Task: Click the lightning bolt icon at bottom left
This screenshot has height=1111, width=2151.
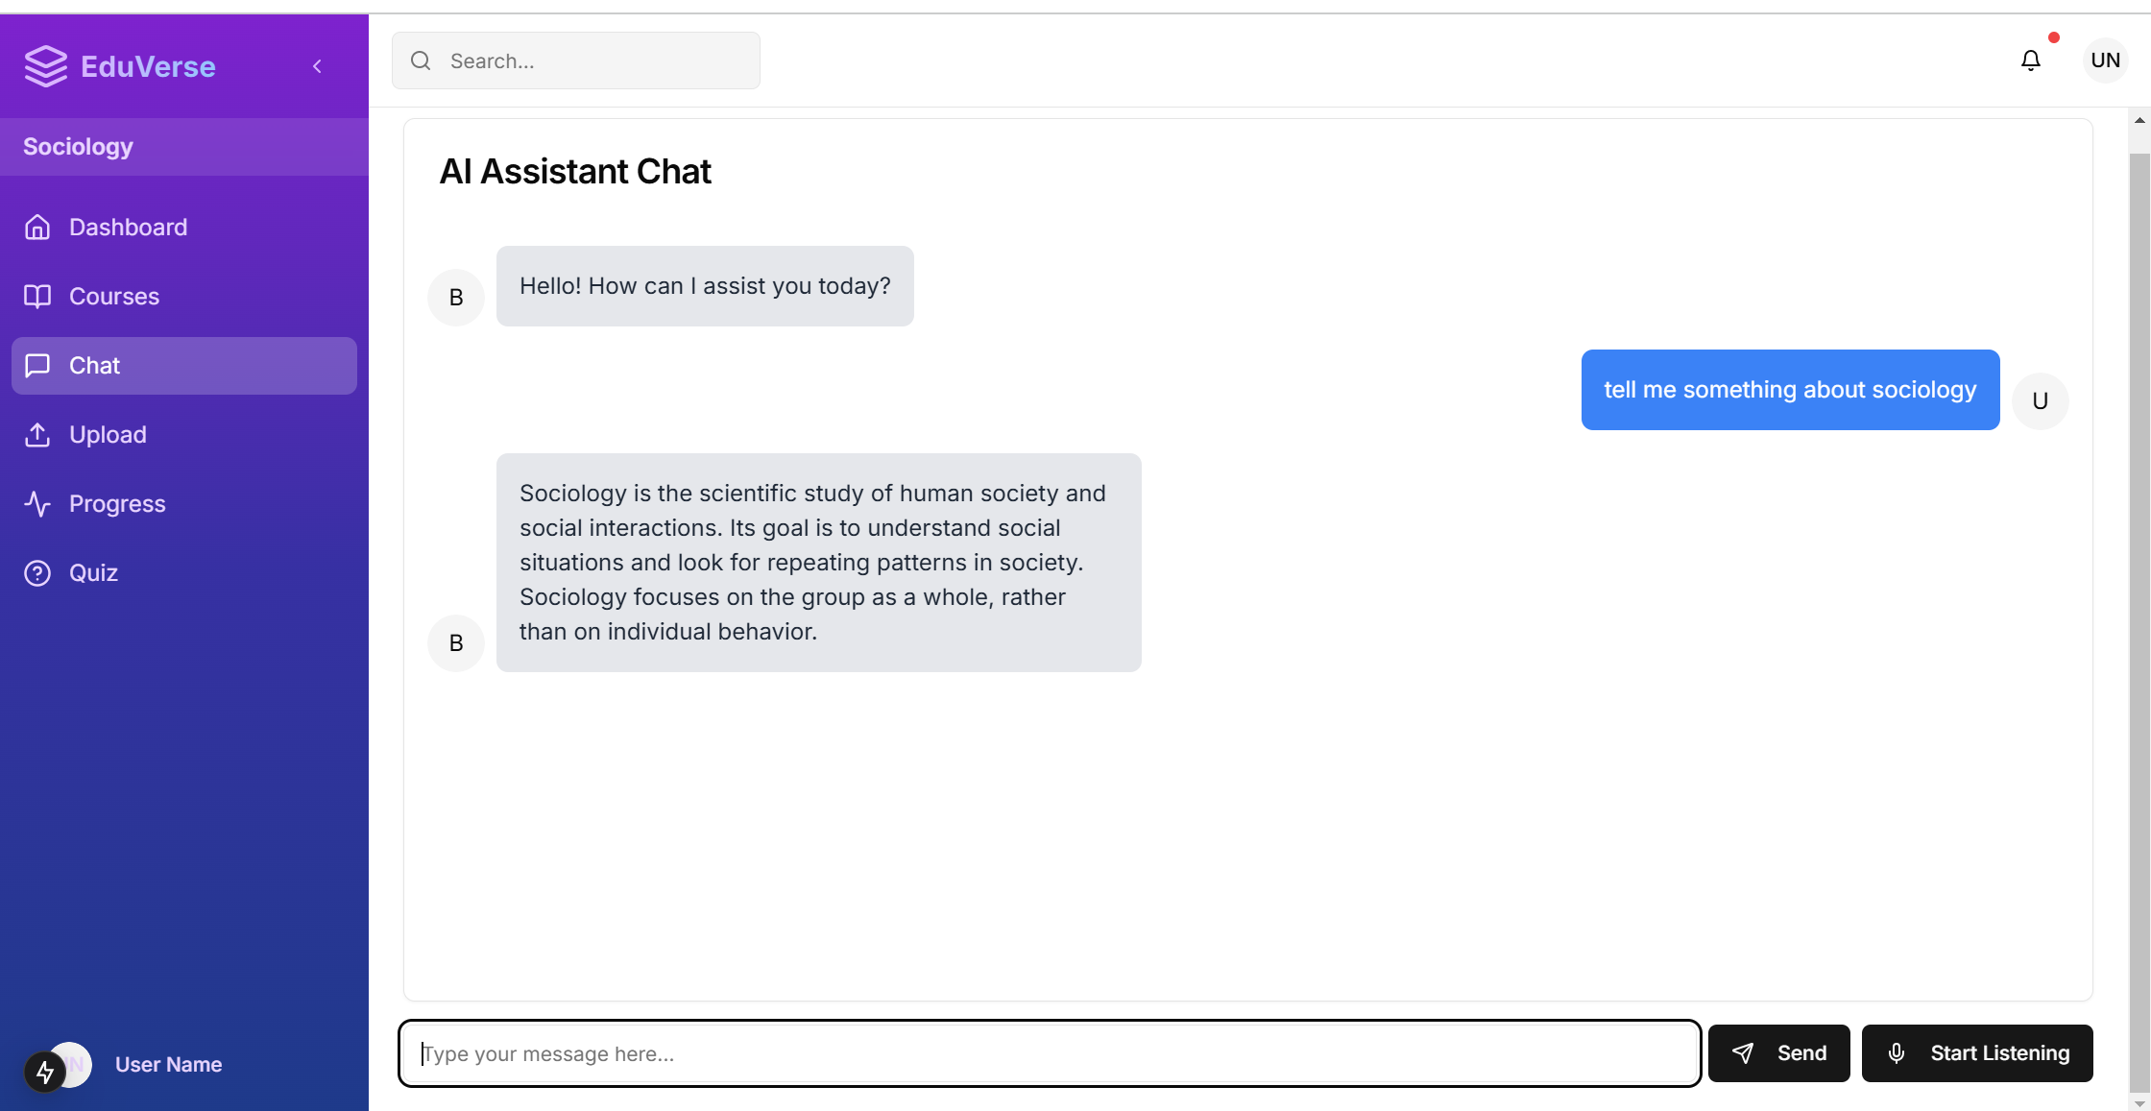Action: point(44,1072)
